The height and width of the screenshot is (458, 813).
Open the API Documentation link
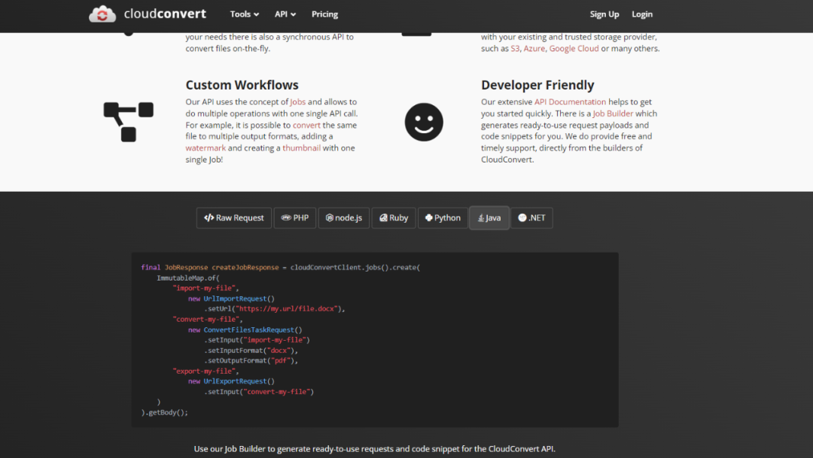click(x=570, y=102)
